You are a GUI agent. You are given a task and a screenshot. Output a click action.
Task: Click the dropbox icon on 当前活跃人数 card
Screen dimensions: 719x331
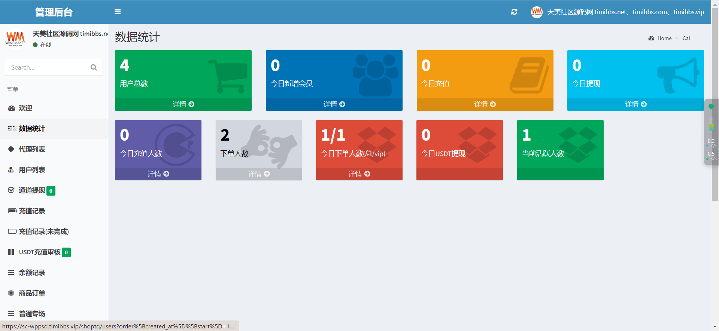[x=578, y=144]
